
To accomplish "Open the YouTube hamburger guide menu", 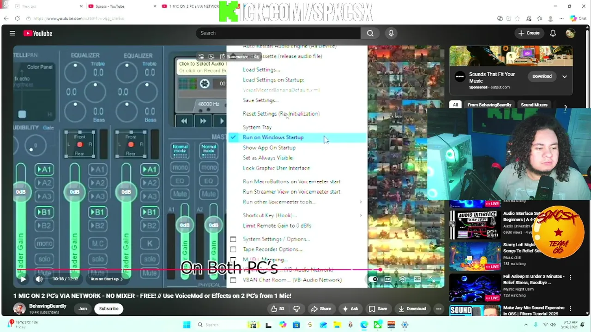I will click(x=12, y=33).
